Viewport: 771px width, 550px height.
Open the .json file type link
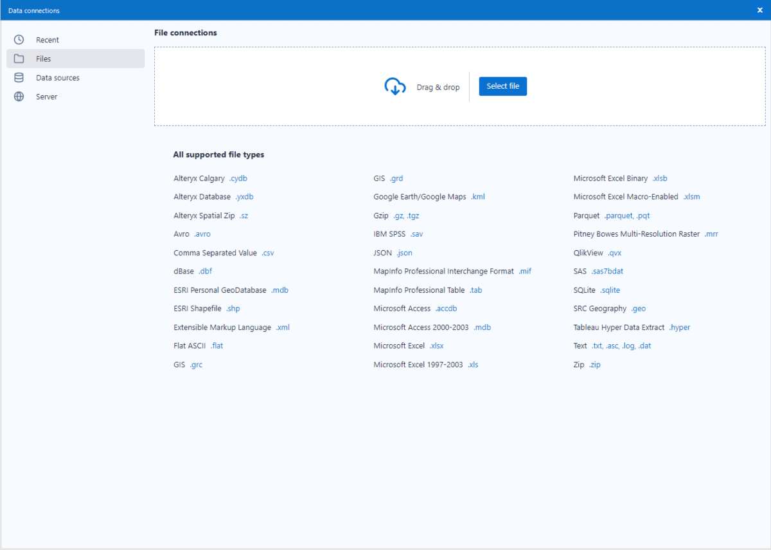404,252
